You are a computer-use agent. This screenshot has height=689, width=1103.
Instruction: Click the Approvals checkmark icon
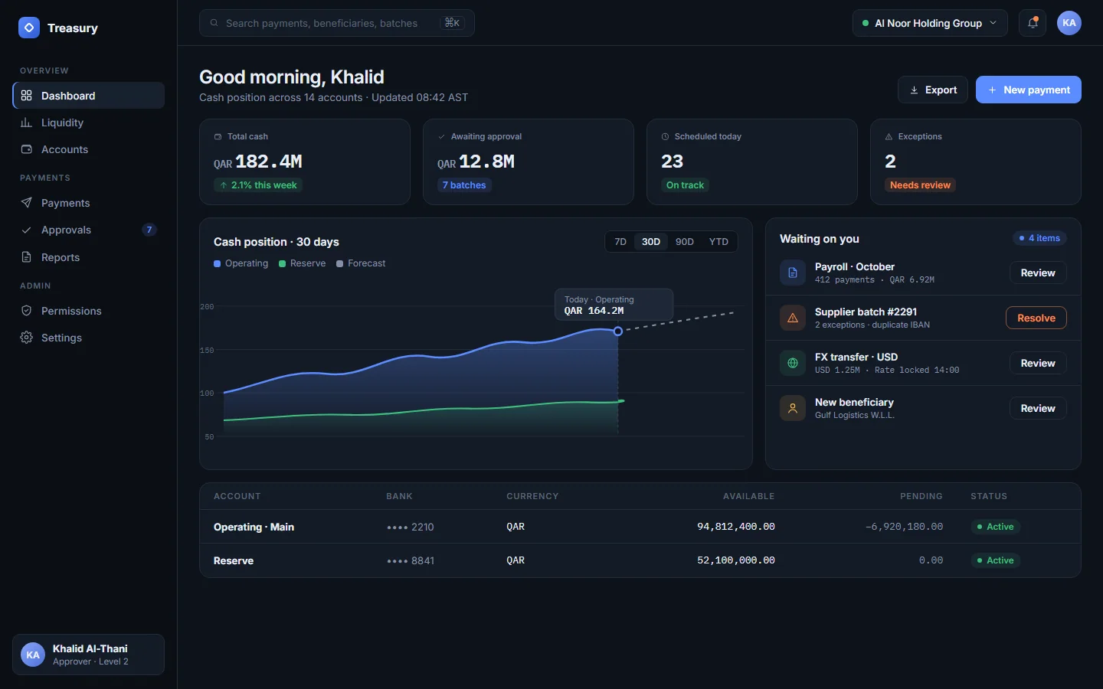tap(27, 230)
